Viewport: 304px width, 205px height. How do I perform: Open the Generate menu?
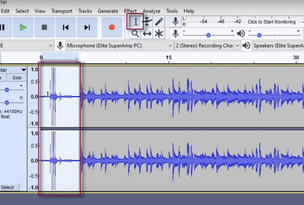108,11
